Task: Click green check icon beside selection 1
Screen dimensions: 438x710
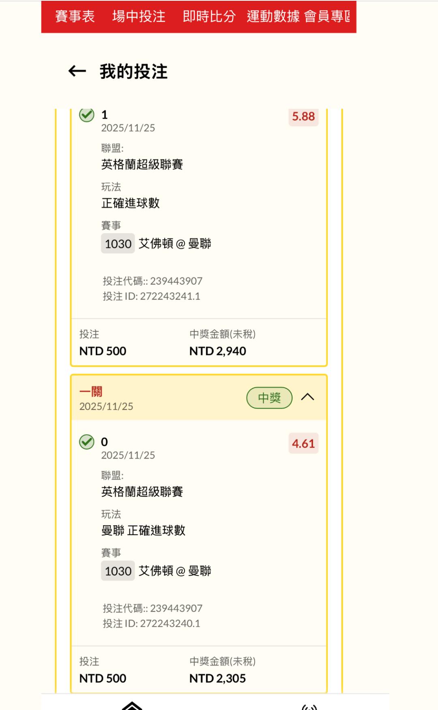Action: click(x=86, y=115)
